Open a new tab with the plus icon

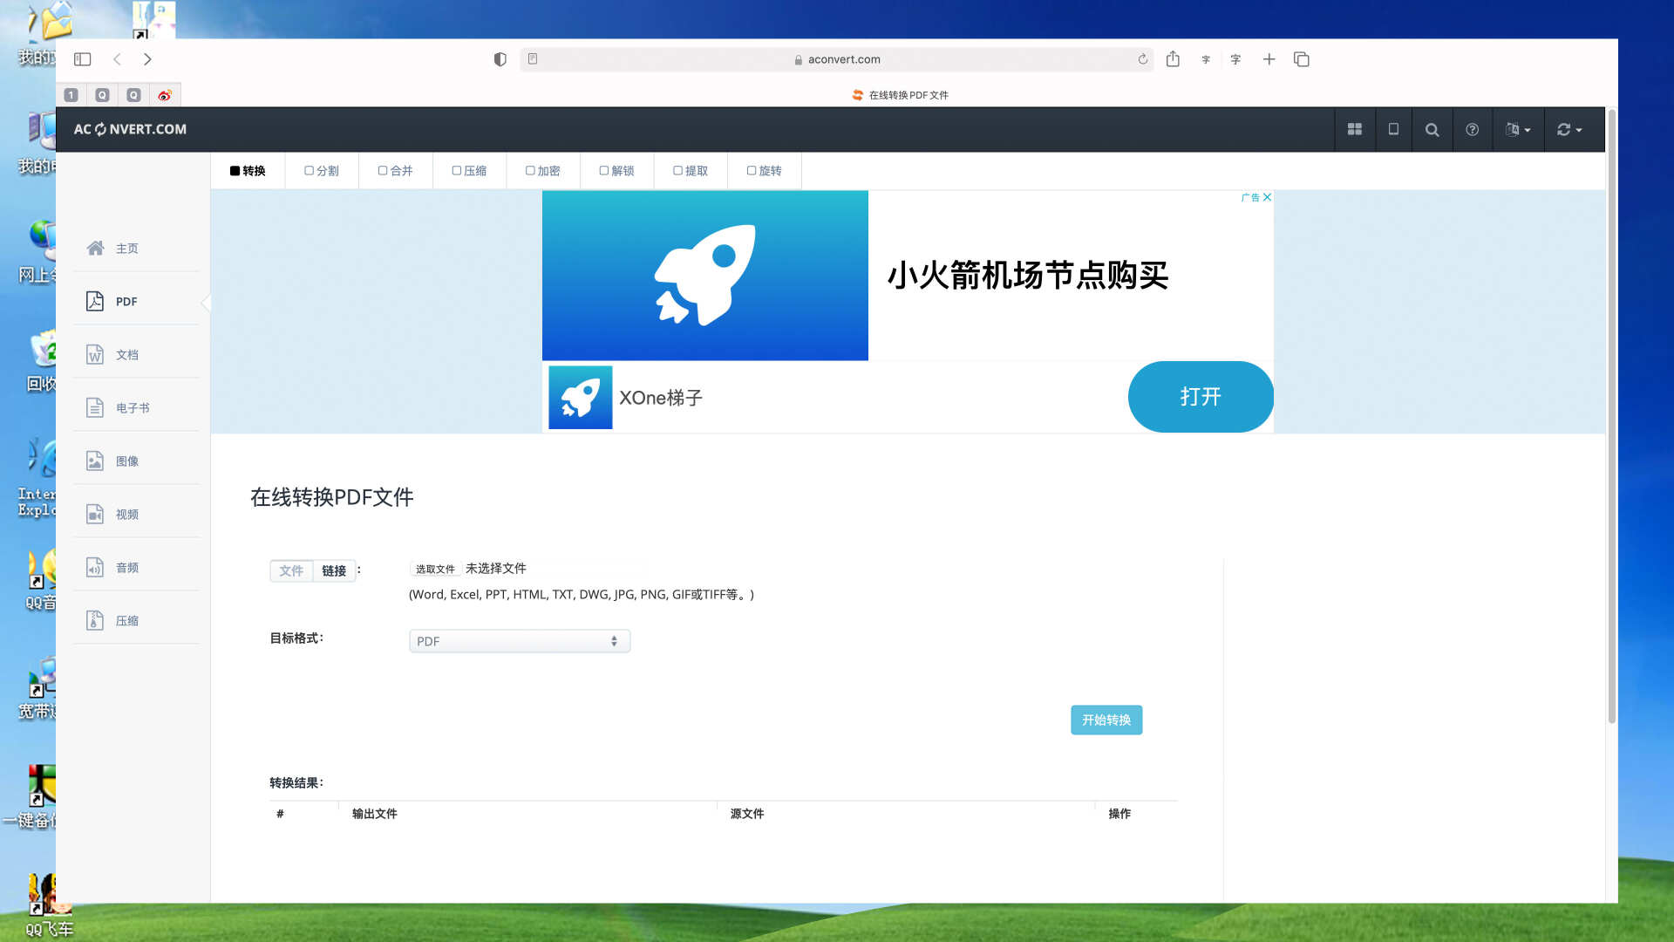1269,59
